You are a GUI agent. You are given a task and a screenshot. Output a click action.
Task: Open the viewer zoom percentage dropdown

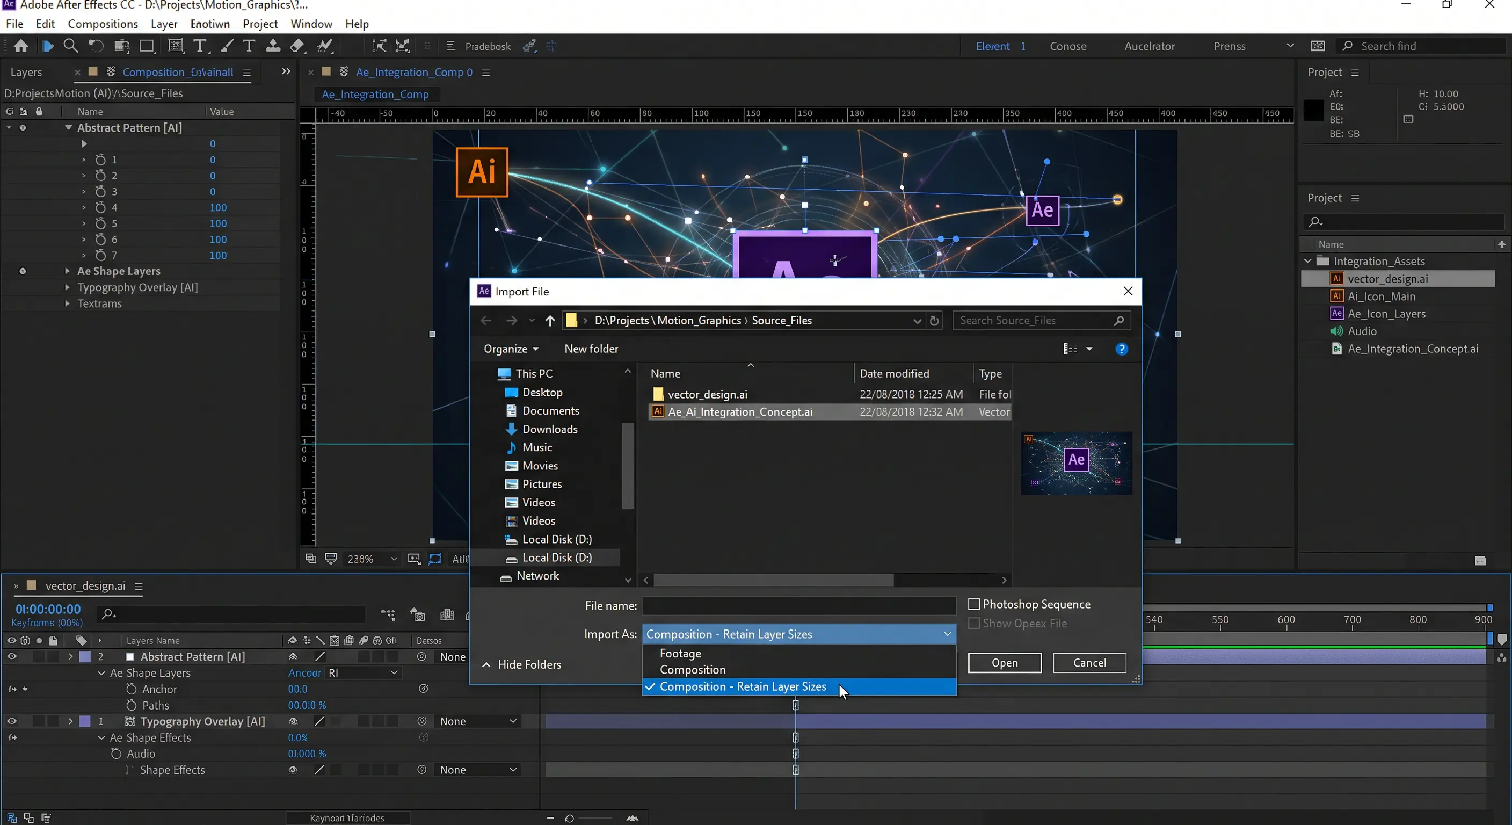coord(373,559)
